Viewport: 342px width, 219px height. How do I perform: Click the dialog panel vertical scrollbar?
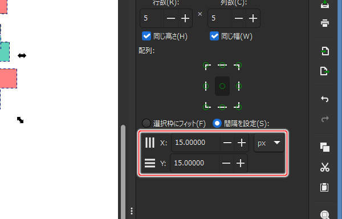pyautogui.click(x=123, y=172)
